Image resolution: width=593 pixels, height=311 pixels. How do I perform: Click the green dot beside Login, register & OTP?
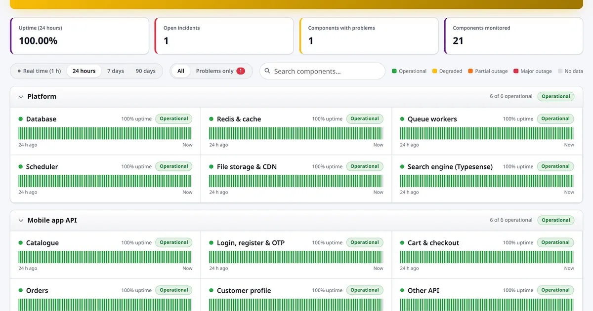tap(212, 243)
